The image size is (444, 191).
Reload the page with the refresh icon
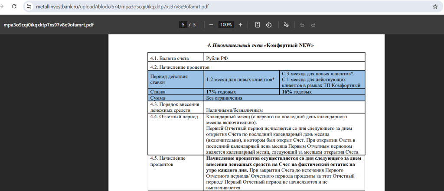[x=14, y=6]
